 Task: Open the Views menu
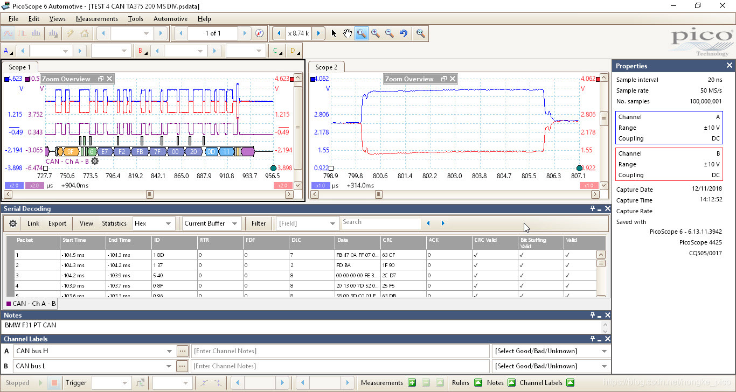(x=57, y=18)
